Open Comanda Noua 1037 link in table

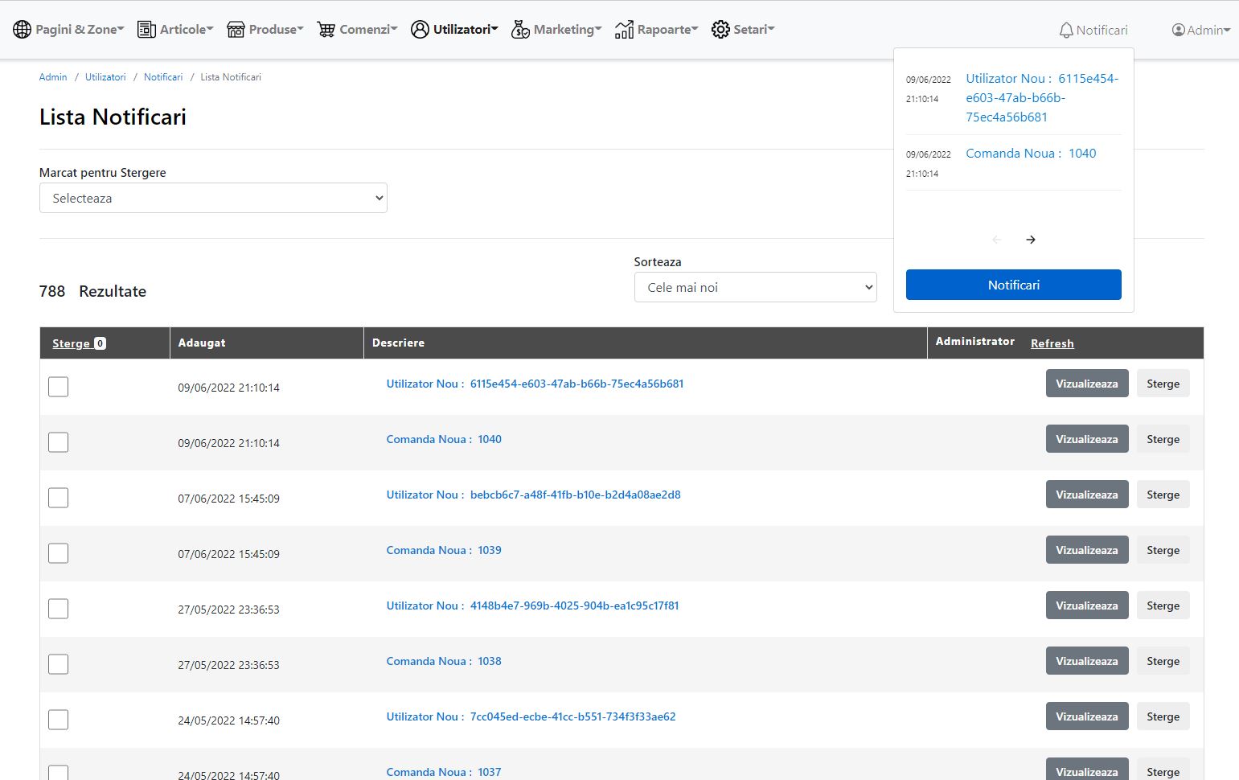coord(444,772)
